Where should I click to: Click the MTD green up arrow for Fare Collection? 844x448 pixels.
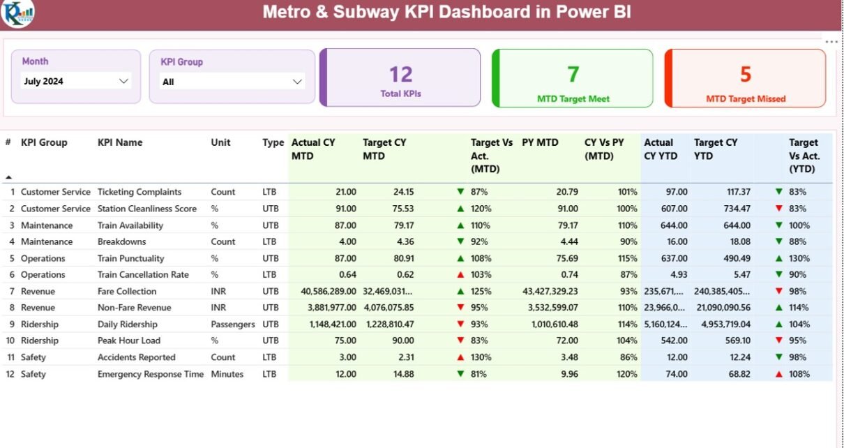(460, 292)
